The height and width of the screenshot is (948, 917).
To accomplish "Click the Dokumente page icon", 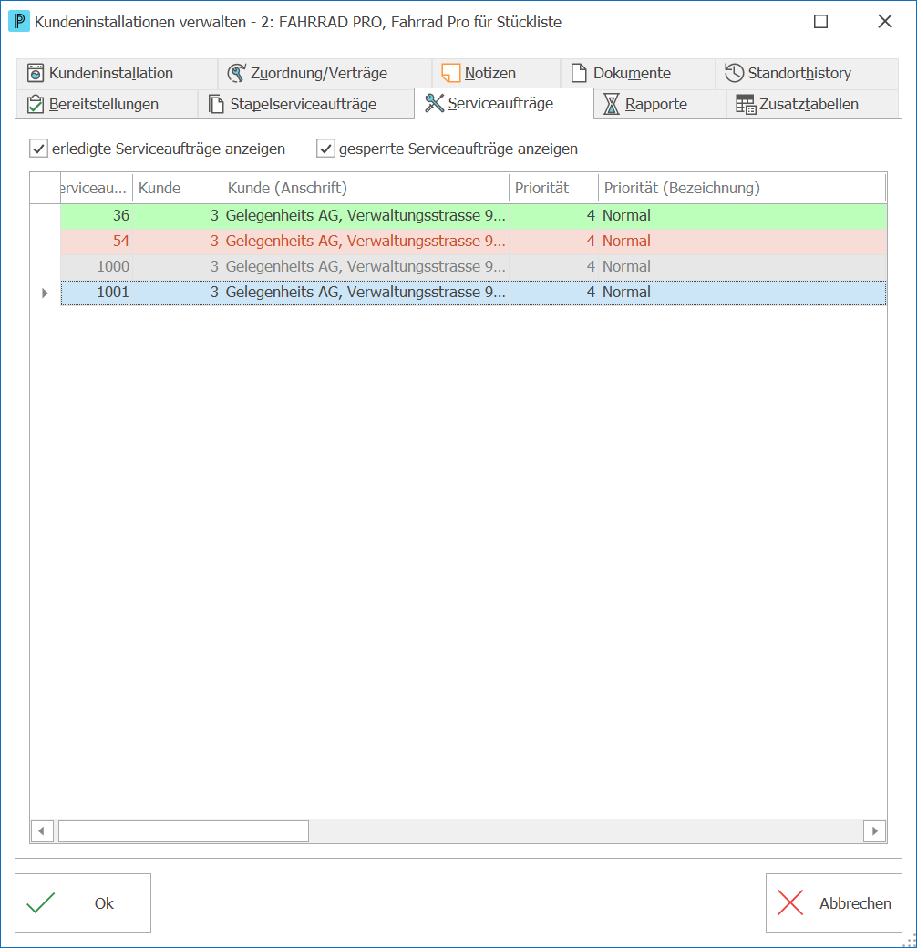I will click(x=579, y=73).
